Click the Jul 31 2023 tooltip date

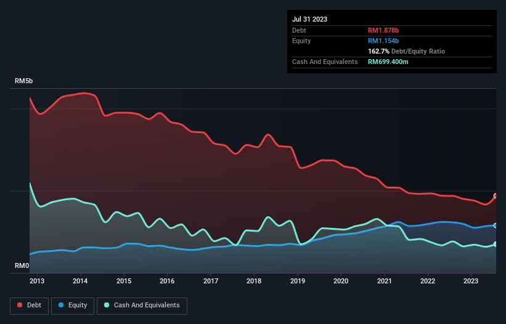[x=310, y=19]
